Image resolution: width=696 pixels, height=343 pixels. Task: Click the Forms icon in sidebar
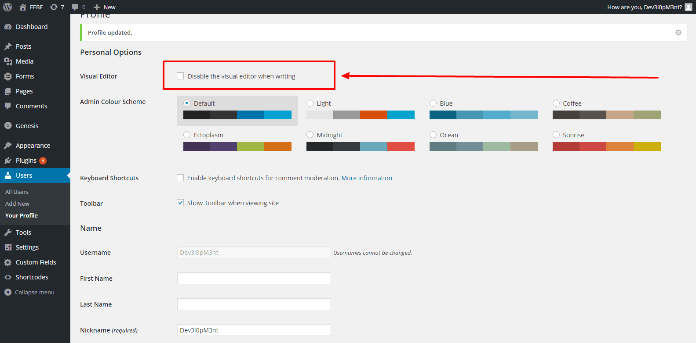point(8,76)
